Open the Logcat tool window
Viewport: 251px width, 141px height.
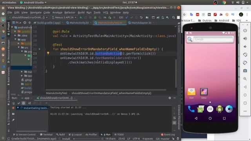pyautogui.click(x=75, y=134)
